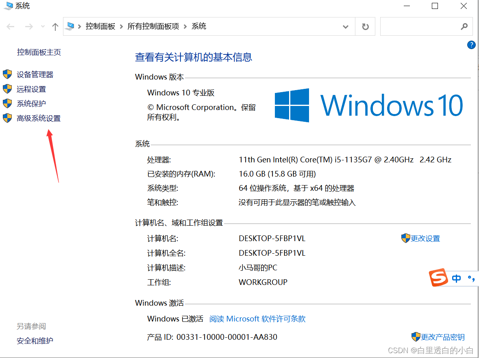479x358 pixels.
Task: Select 所有控制面板项 breadcrumb
Action: [153, 26]
